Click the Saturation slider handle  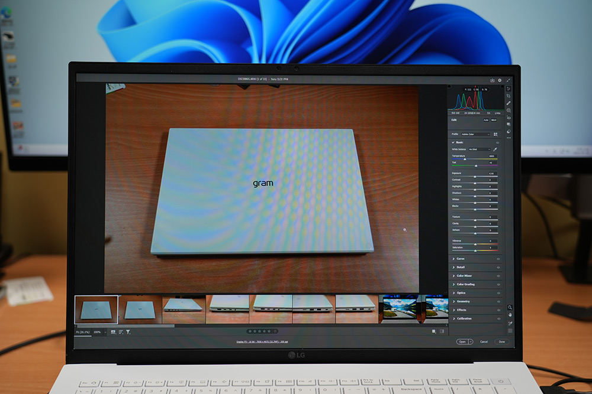[x=475, y=250]
